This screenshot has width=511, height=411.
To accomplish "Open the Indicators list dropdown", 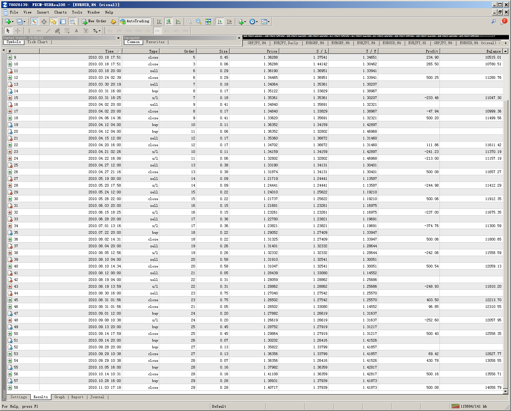I will pos(245,22).
